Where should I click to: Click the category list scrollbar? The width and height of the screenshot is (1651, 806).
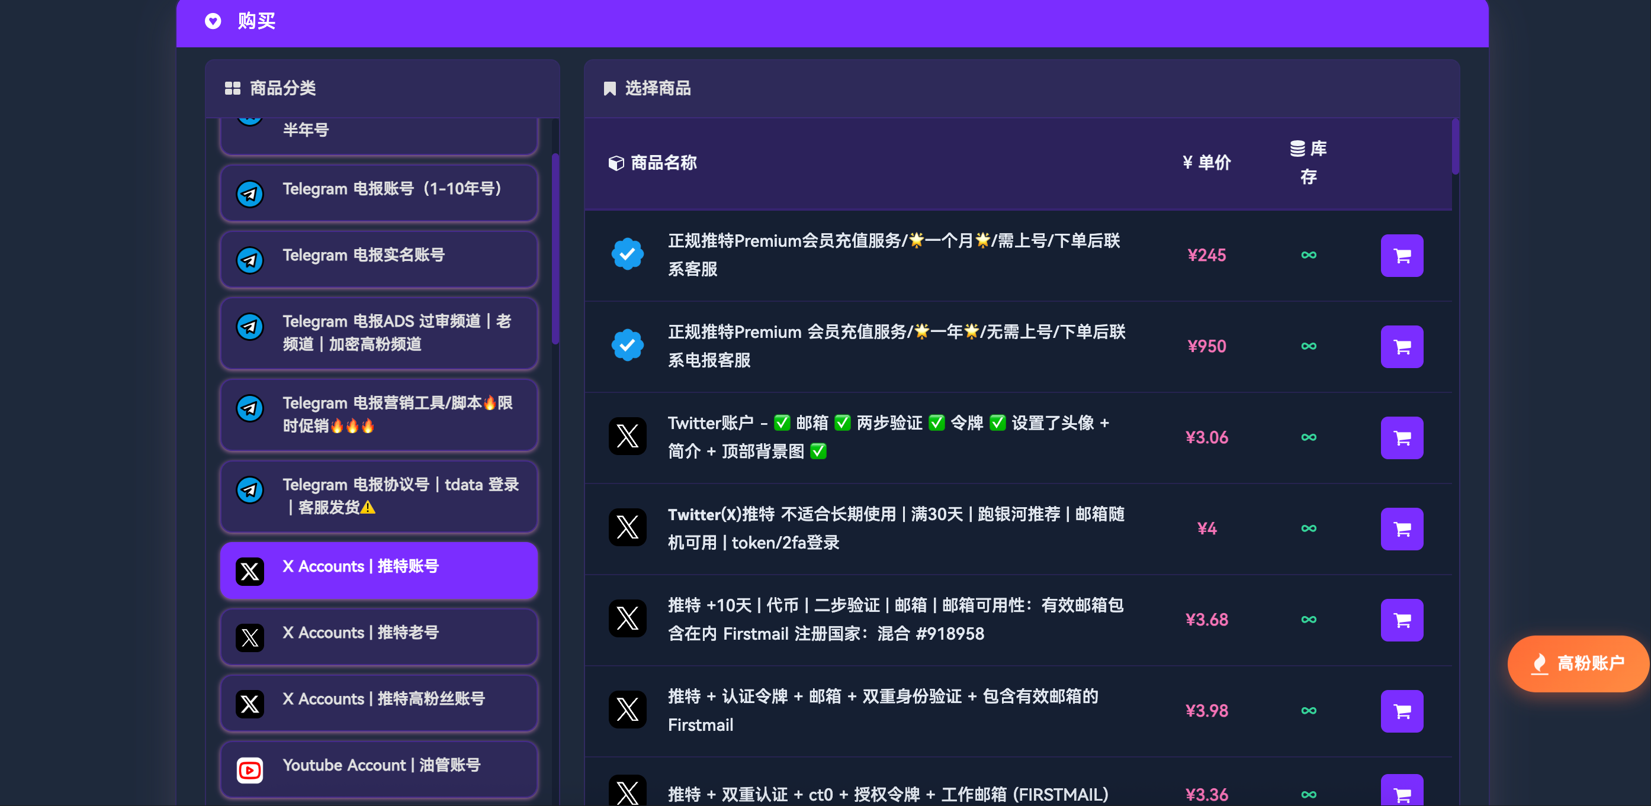click(x=555, y=249)
